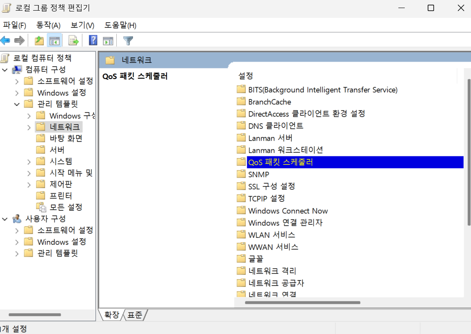Click the QoS 패킷 스케줄러 folder icon

tap(241, 162)
